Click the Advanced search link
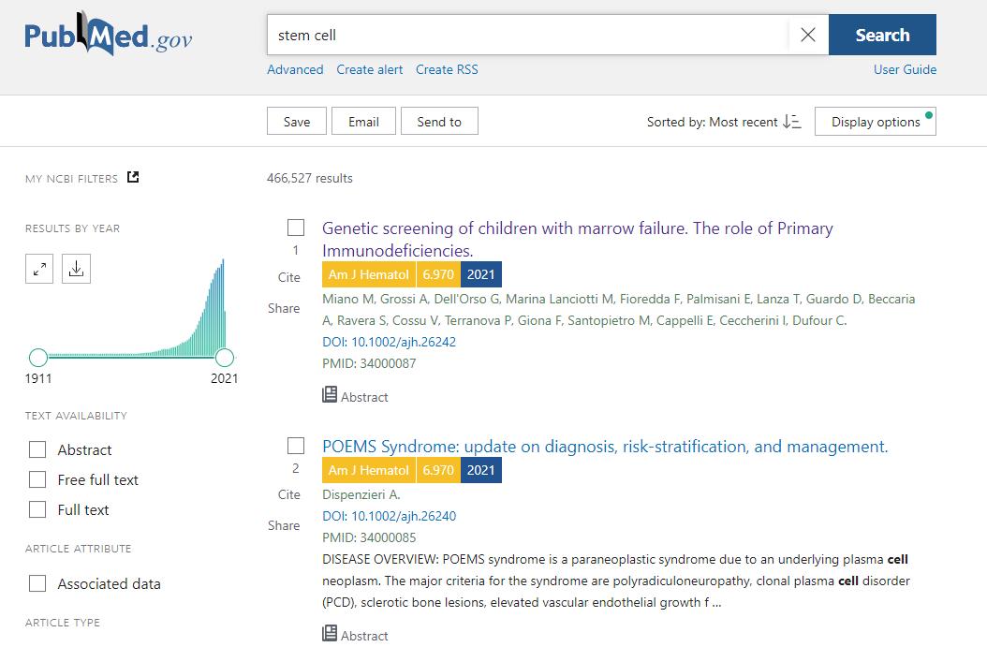This screenshot has width=987, height=647. [295, 69]
